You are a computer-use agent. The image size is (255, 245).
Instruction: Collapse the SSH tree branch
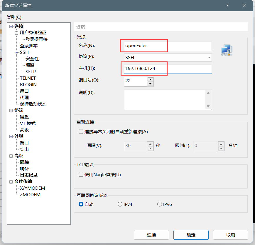pos(17,52)
